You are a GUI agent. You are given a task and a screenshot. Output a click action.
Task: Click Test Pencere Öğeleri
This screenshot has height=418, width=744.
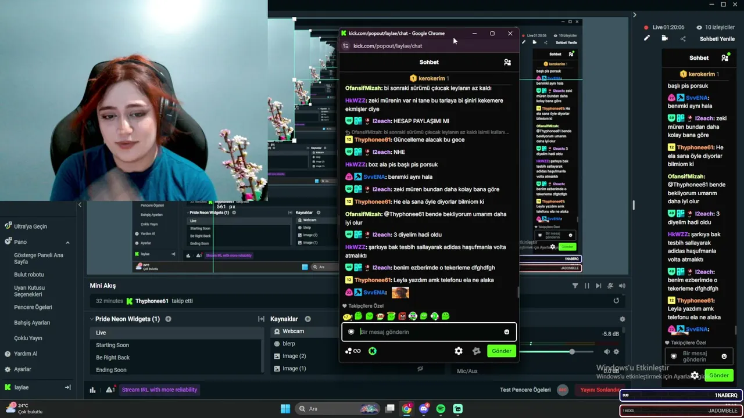point(525,390)
